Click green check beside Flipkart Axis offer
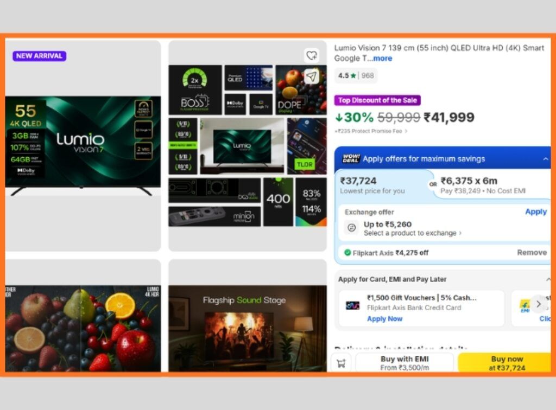This screenshot has width=556, height=410. (x=347, y=252)
